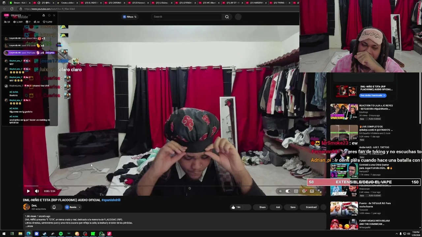
Task: Mute the video volume speaker icon
Action: 37,191
